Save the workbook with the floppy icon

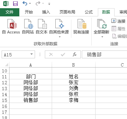click(15, 4)
